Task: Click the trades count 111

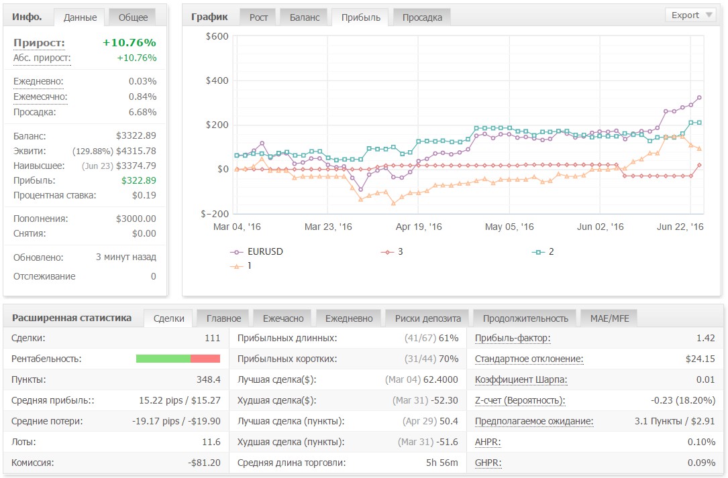Action: click(213, 338)
